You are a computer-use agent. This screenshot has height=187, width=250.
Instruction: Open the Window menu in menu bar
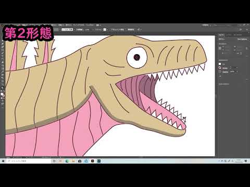coord(78,25)
